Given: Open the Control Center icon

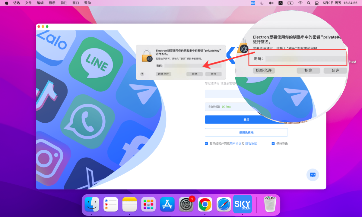Looking at the screenshot, I should pos(317,3).
